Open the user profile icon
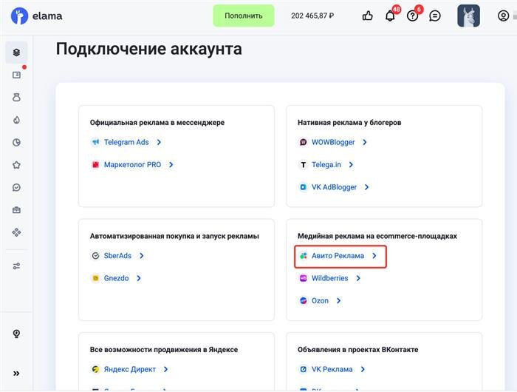 click(503, 16)
